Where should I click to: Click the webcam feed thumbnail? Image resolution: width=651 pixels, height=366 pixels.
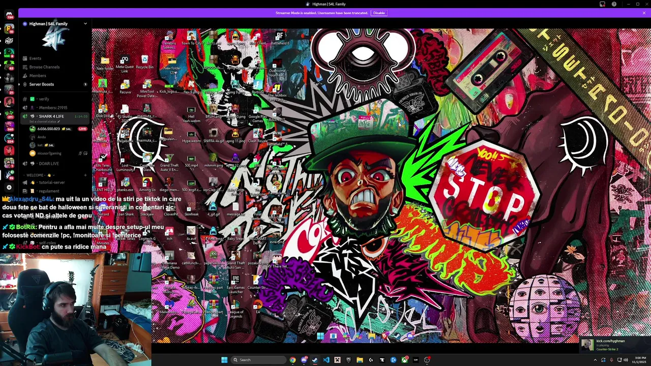pos(75,309)
